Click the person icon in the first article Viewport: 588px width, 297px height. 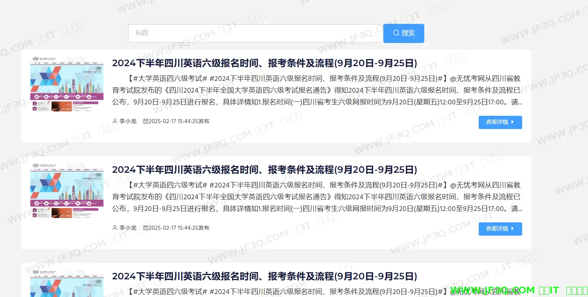pos(115,121)
